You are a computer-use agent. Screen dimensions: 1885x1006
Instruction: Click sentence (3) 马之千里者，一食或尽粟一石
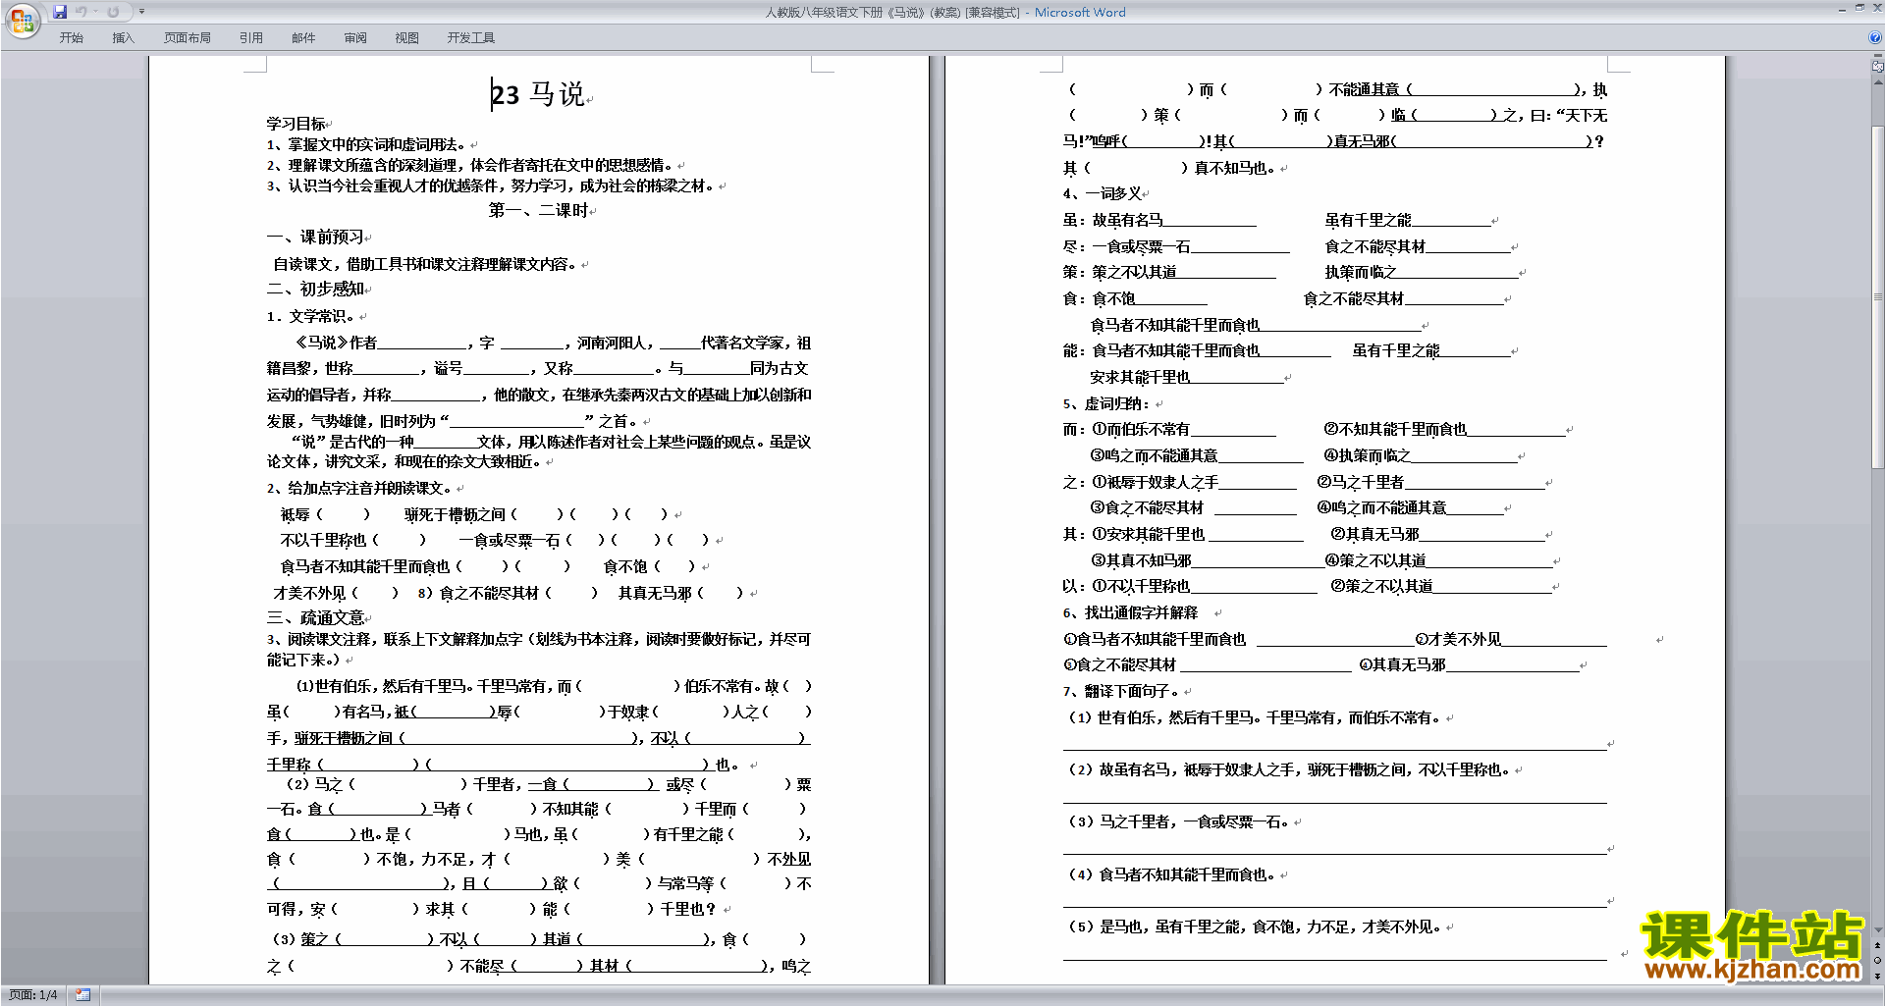pos(1179,822)
